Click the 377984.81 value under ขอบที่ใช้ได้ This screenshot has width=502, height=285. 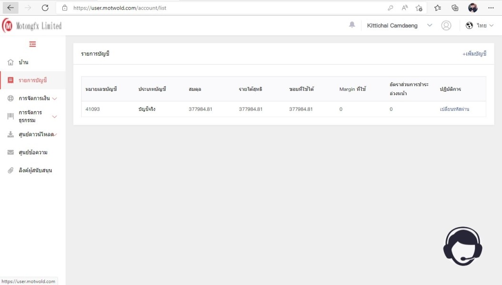(301, 109)
